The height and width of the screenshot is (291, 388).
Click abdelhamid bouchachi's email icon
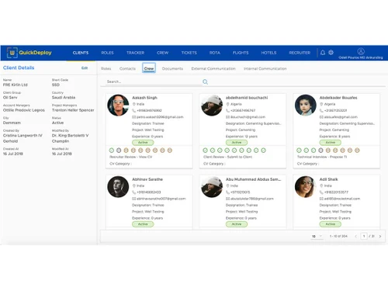point(227,117)
